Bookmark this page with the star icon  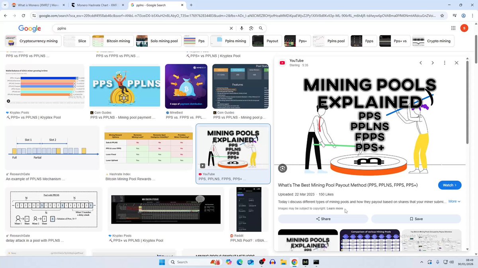pos(442,15)
